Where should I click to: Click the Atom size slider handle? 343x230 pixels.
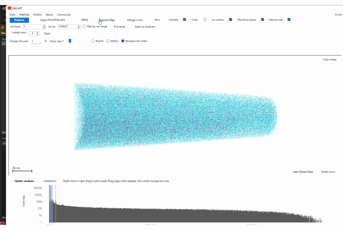(x=70, y=41)
